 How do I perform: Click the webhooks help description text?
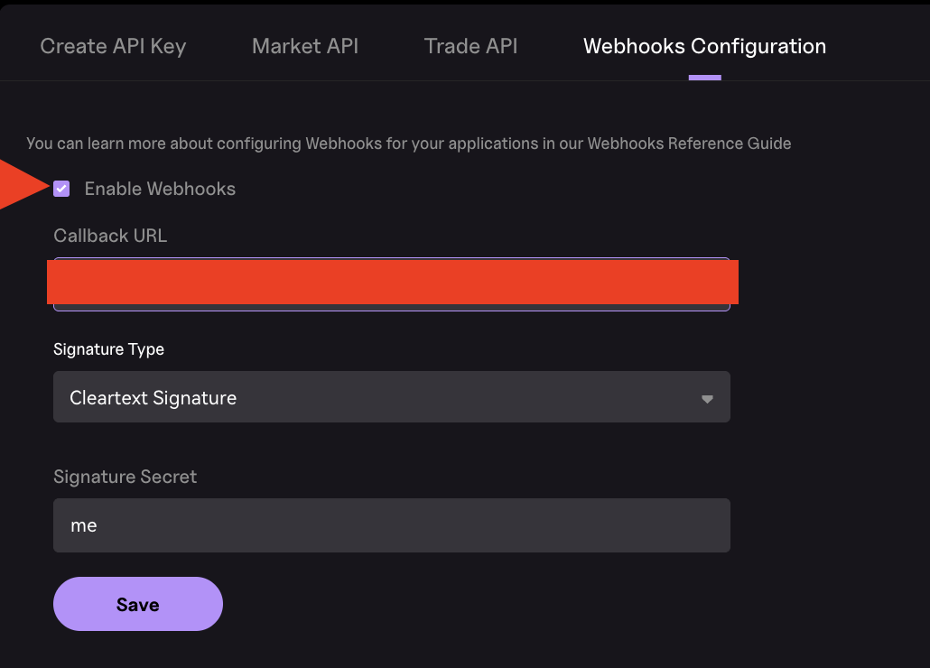pos(409,144)
